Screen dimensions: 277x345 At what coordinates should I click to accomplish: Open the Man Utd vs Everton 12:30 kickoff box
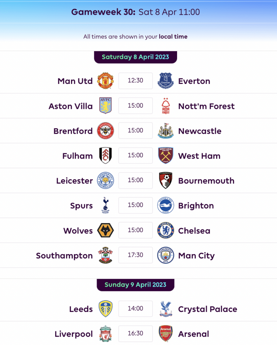pos(135,81)
